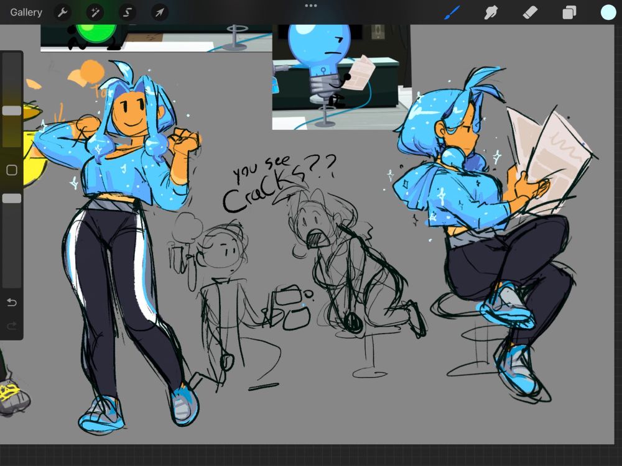Viewport: 622px width, 466px height.
Task: Select the Smudge tool
Action: click(491, 12)
